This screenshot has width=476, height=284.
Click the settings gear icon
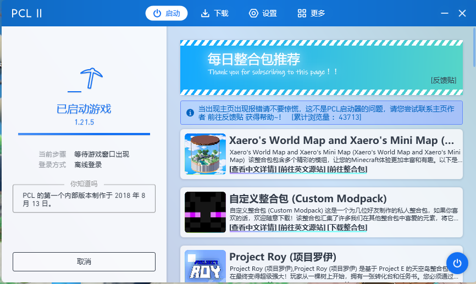[253, 13]
